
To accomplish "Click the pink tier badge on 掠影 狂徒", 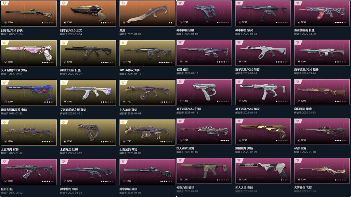I will click(5, 162).
